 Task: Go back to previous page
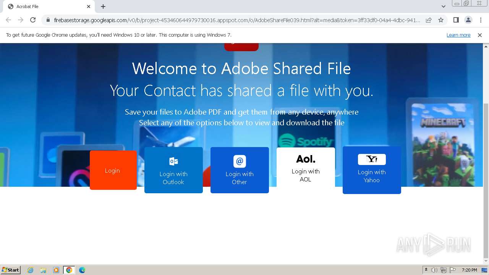tap(8, 20)
